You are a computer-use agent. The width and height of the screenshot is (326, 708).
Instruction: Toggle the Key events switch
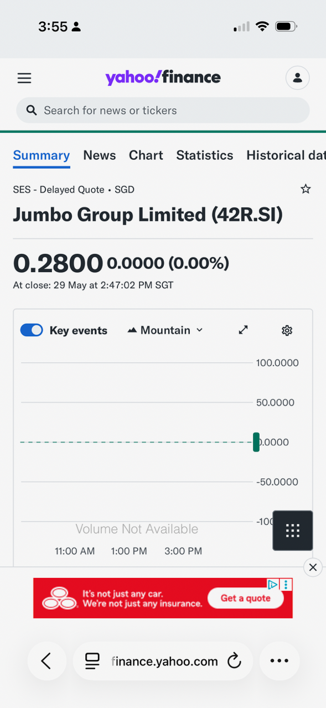[32, 330]
